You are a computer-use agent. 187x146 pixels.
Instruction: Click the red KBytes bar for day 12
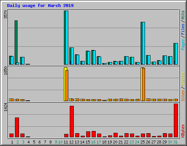tap(72, 122)
